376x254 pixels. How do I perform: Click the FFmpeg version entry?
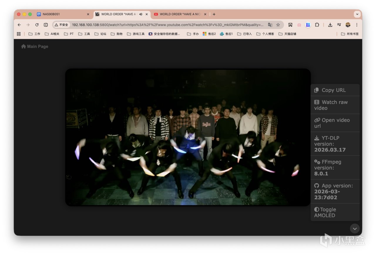335,167
